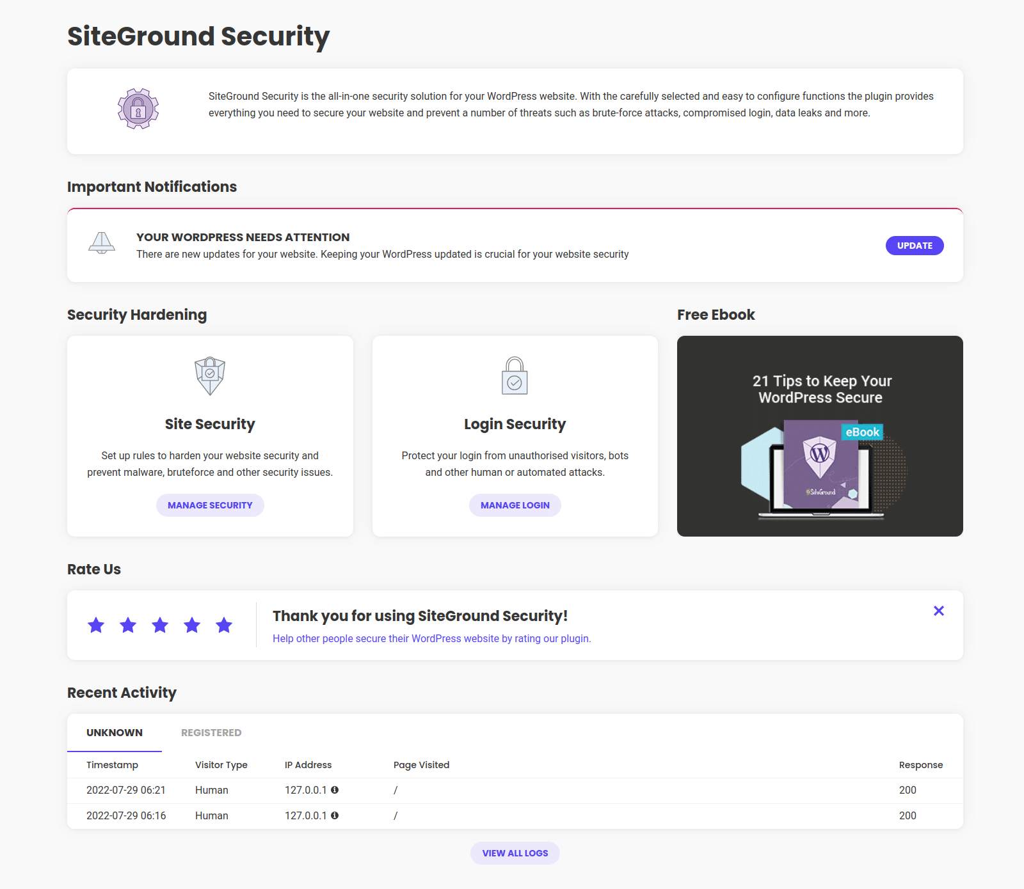1024x889 pixels.
Task: Click the Site Security card title
Action: (210, 424)
